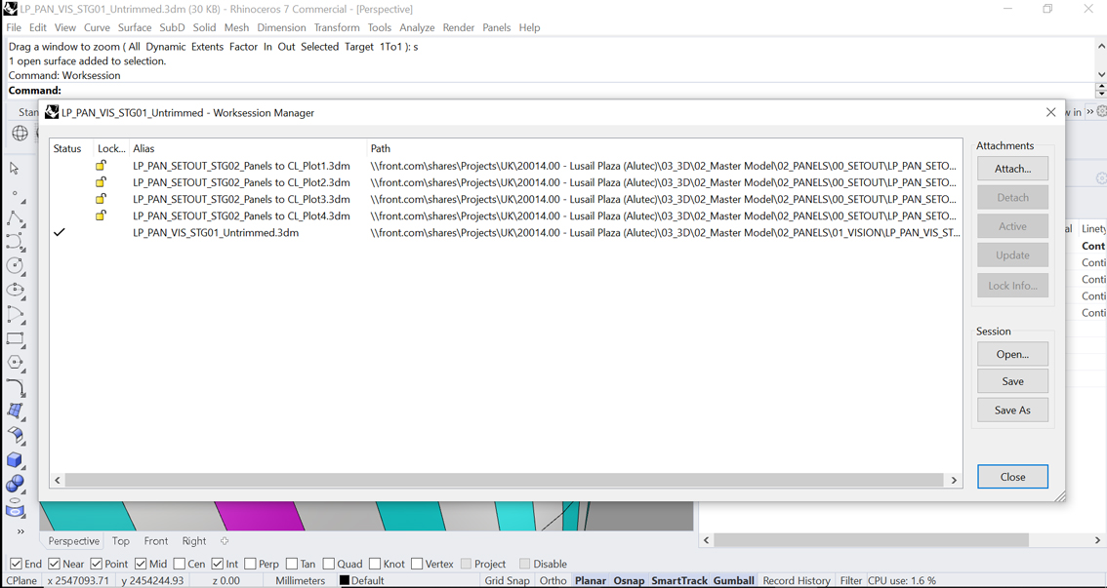
Task: Click the black Default layer color swatch
Action: (x=344, y=580)
